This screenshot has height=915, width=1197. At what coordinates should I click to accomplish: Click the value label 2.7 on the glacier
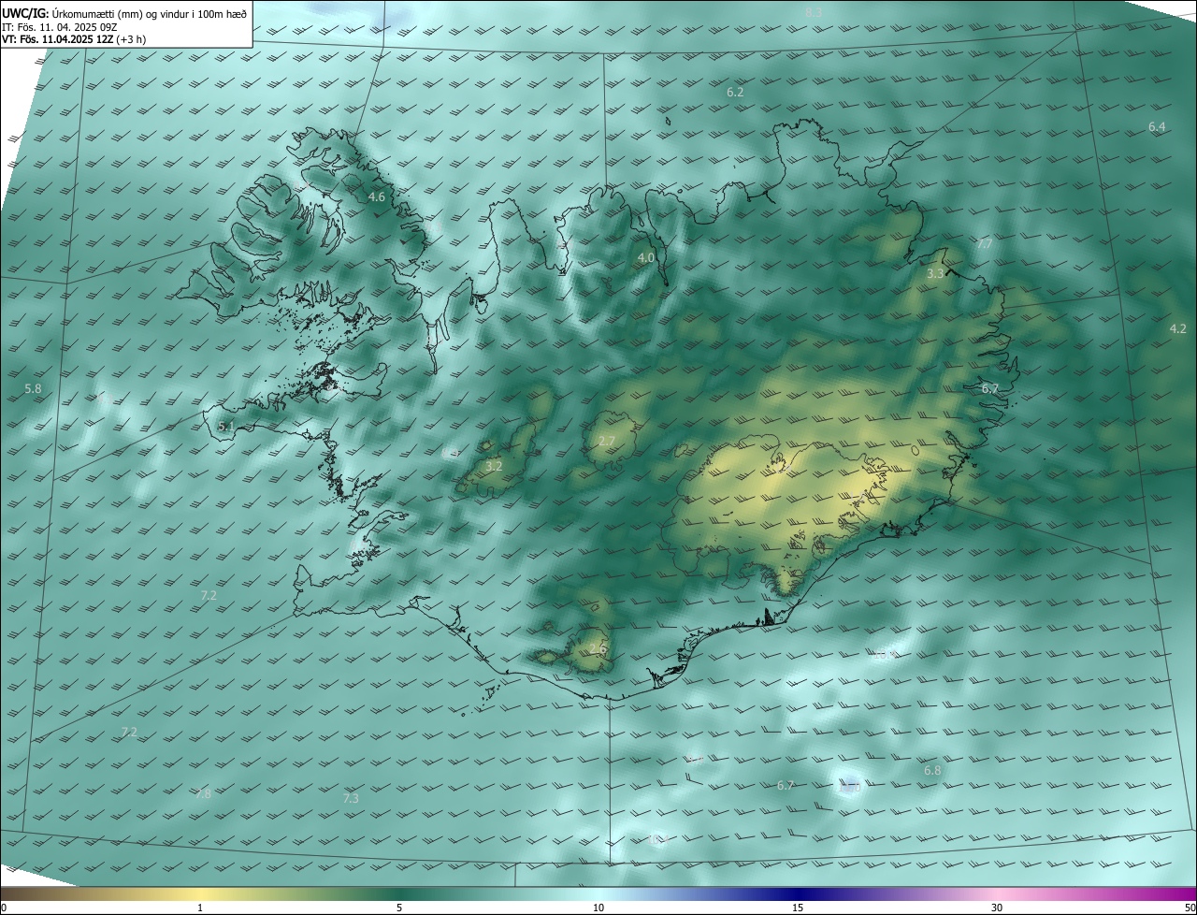click(x=607, y=441)
